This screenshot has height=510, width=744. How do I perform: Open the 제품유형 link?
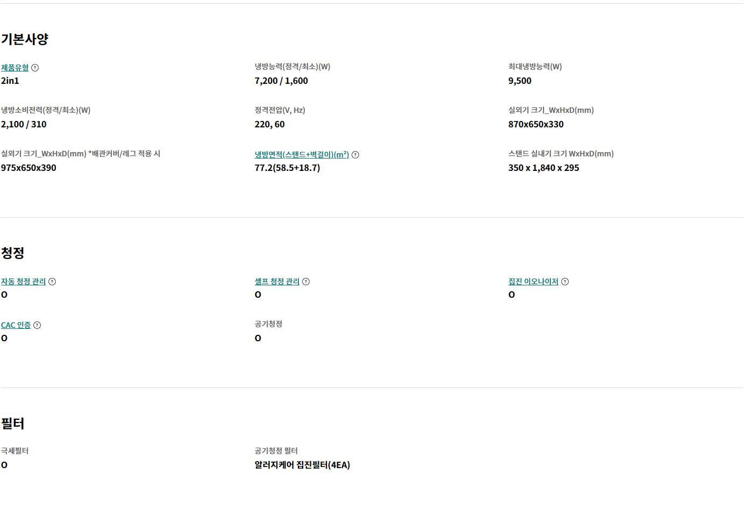click(15, 68)
